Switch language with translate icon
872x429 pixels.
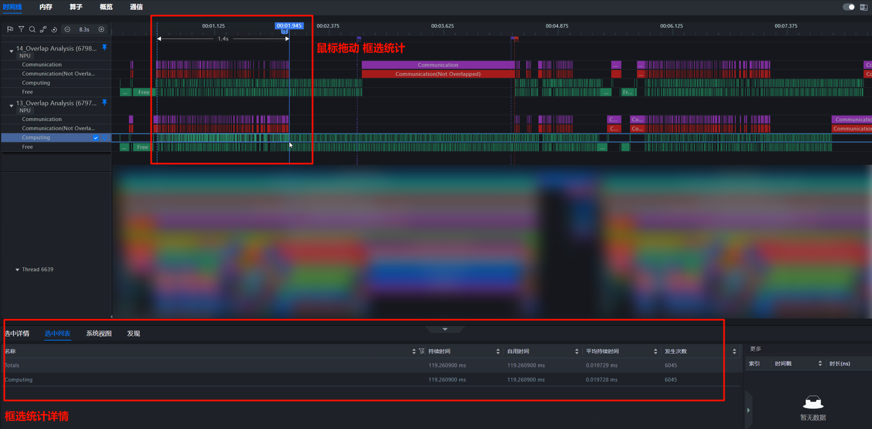click(863, 7)
